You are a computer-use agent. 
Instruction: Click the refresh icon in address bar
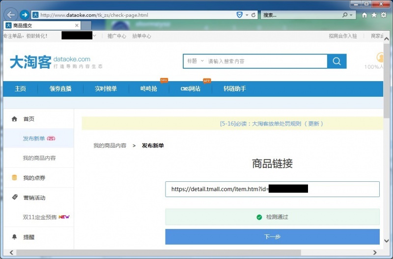(253, 15)
